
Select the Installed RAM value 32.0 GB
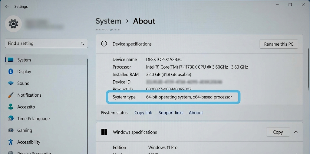pos(168,75)
